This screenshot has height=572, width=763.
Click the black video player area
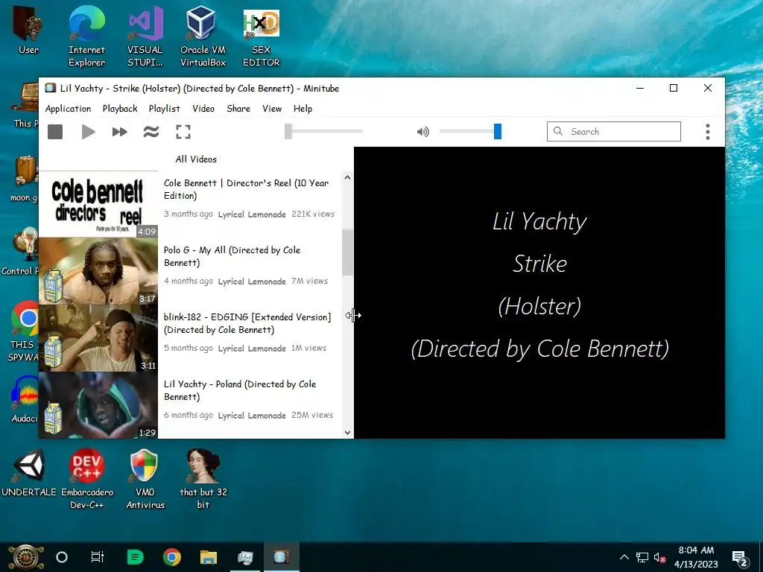[539, 292]
